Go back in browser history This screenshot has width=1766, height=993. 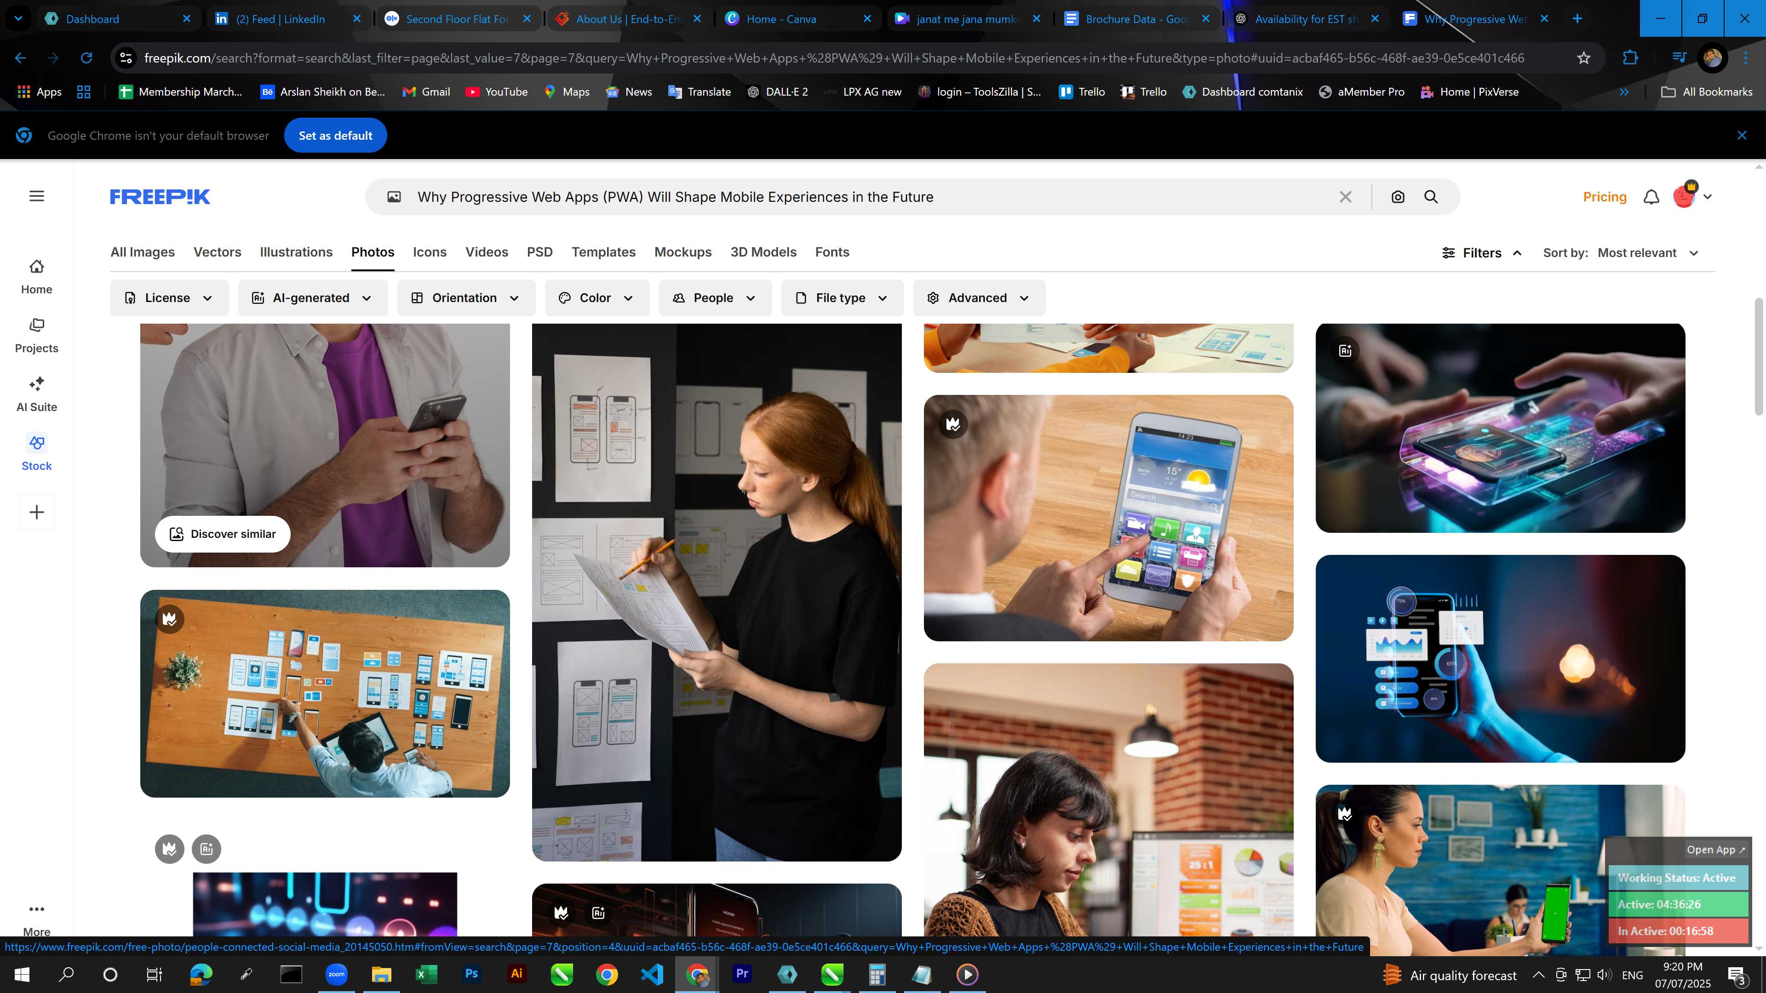click(x=21, y=58)
